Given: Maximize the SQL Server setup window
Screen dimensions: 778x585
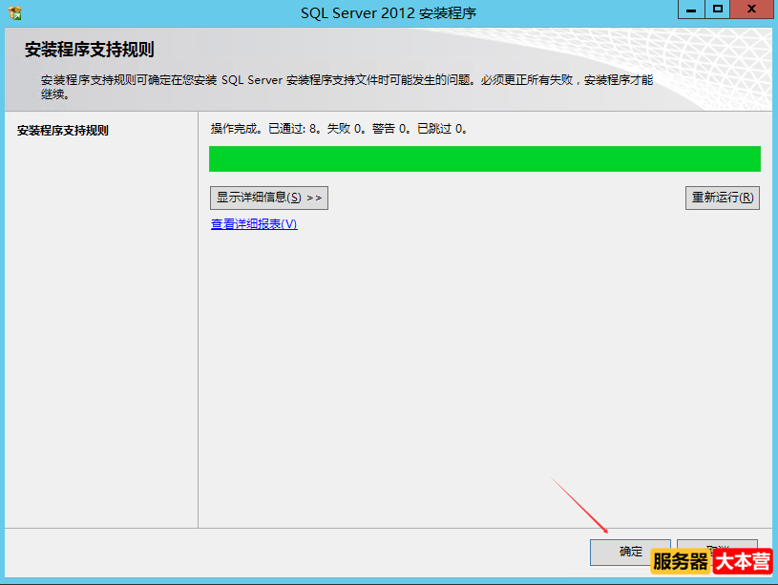Looking at the screenshot, I should click(718, 10).
